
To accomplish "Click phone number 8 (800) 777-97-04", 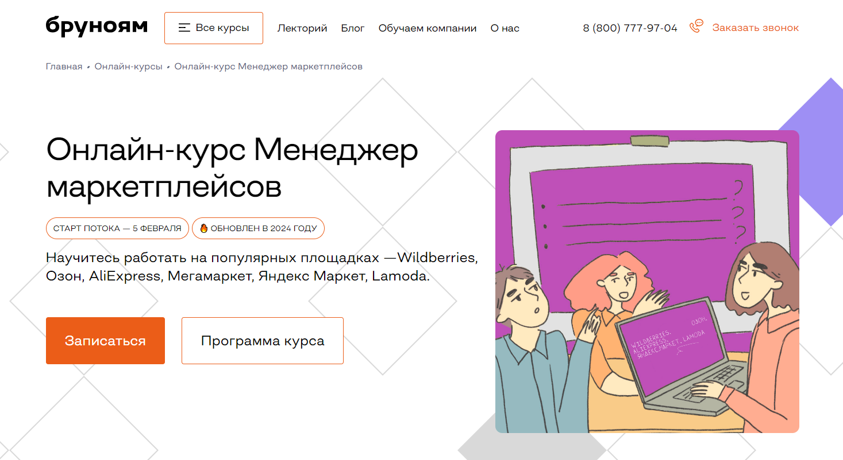I will [630, 28].
